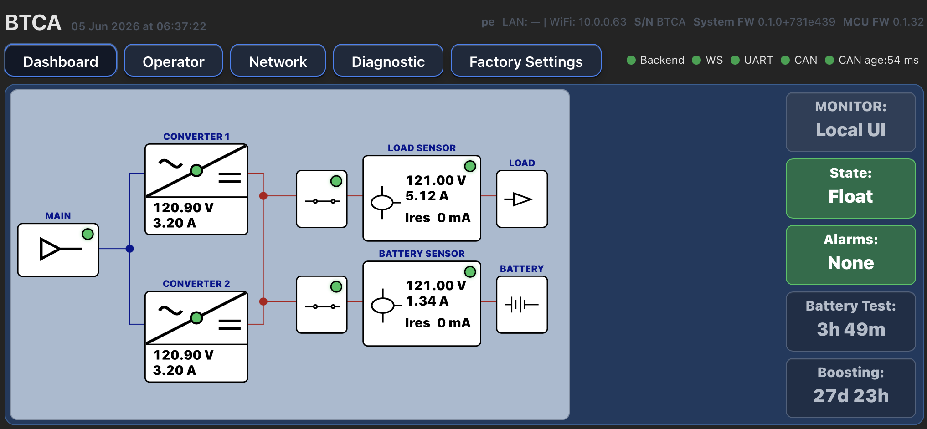Click the Boosting 27d 23h card
Image resolution: width=927 pixels, height=429 pixels.
tap(850, 388)
